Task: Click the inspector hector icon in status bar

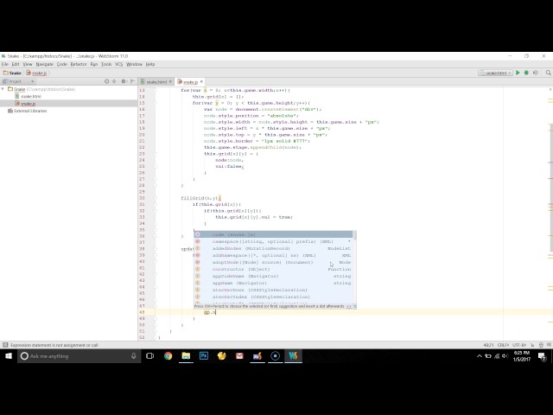Action: click(x=541, y=345)
